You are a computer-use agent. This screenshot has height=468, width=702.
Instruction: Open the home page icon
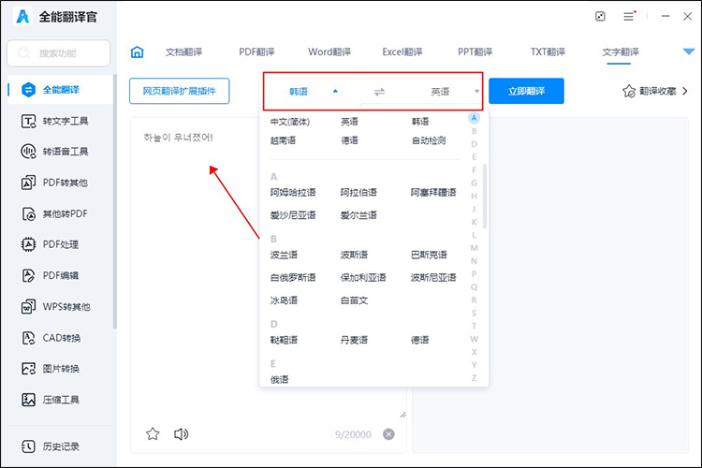pos(137,52)
